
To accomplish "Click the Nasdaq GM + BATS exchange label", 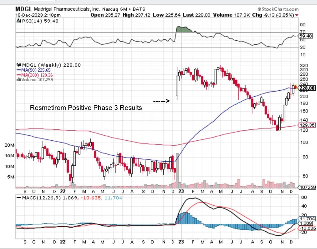I will click(x=124, y=9).
